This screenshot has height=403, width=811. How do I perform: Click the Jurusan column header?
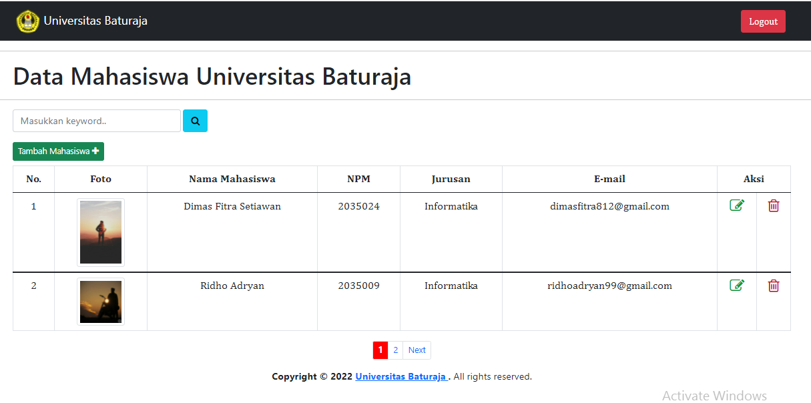451,179
